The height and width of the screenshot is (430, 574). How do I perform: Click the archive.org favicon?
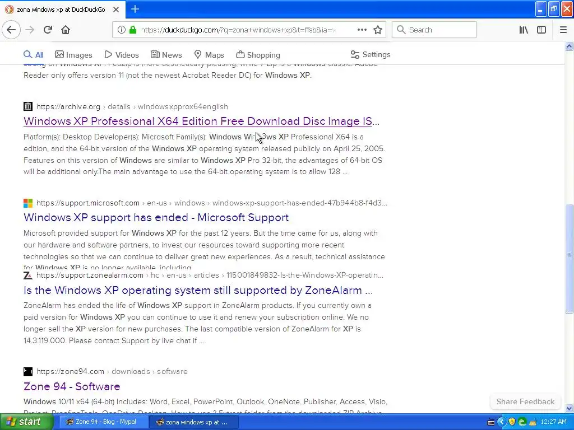[x=28, y=106]
